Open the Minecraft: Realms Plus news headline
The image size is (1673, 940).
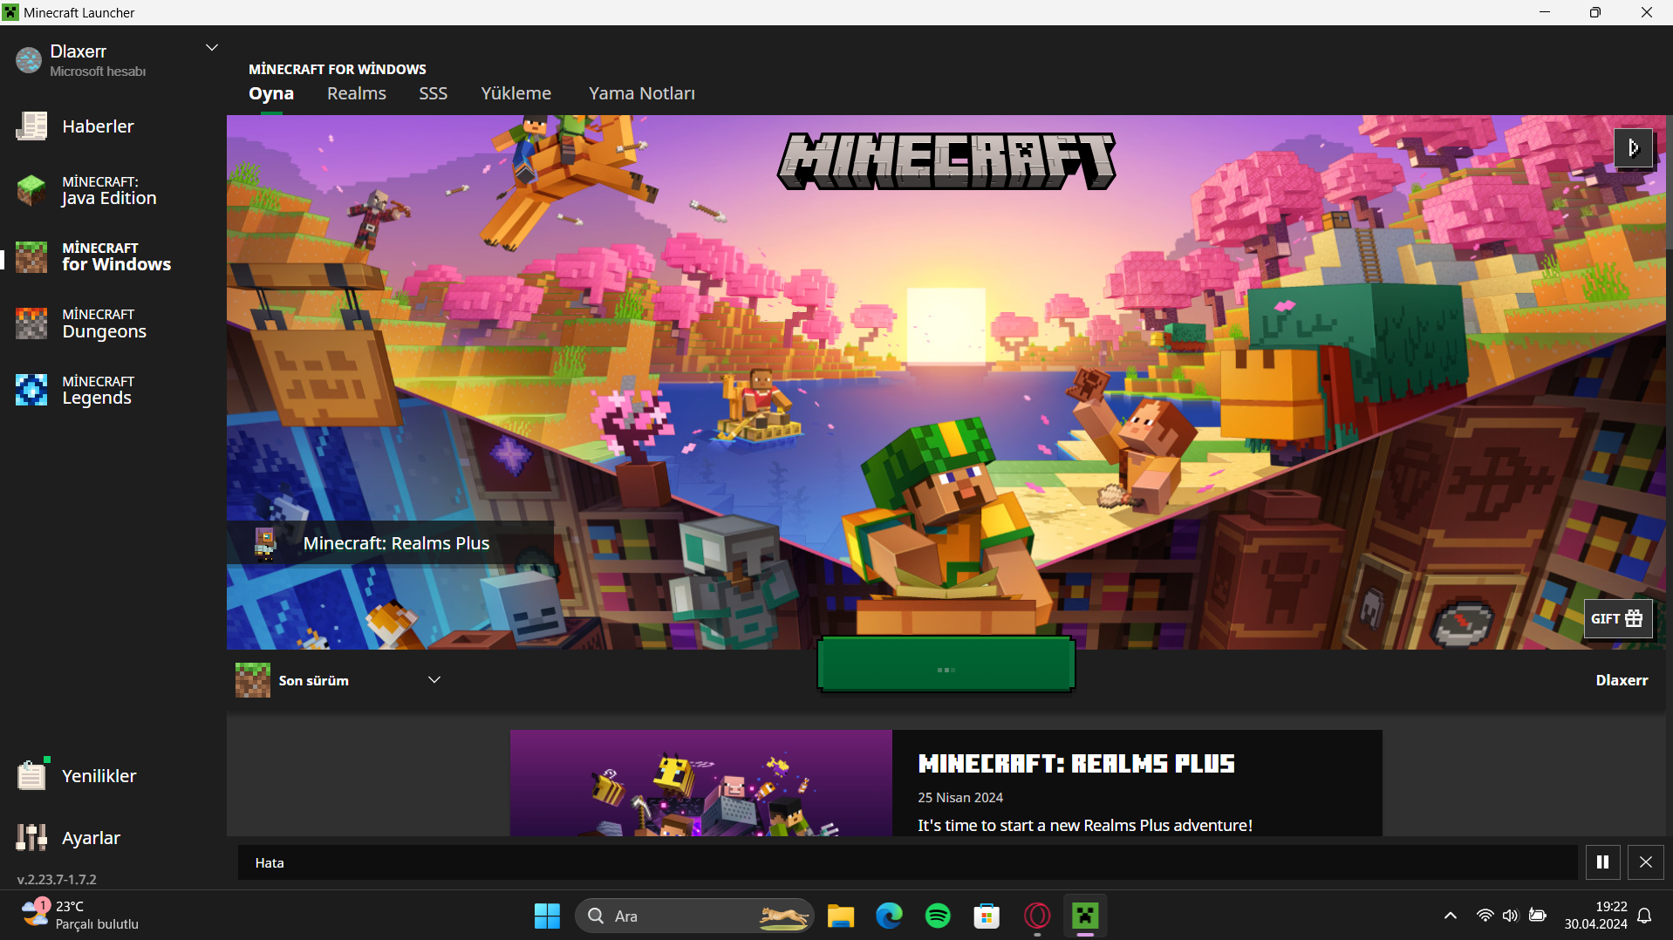tap(1076, 764)
